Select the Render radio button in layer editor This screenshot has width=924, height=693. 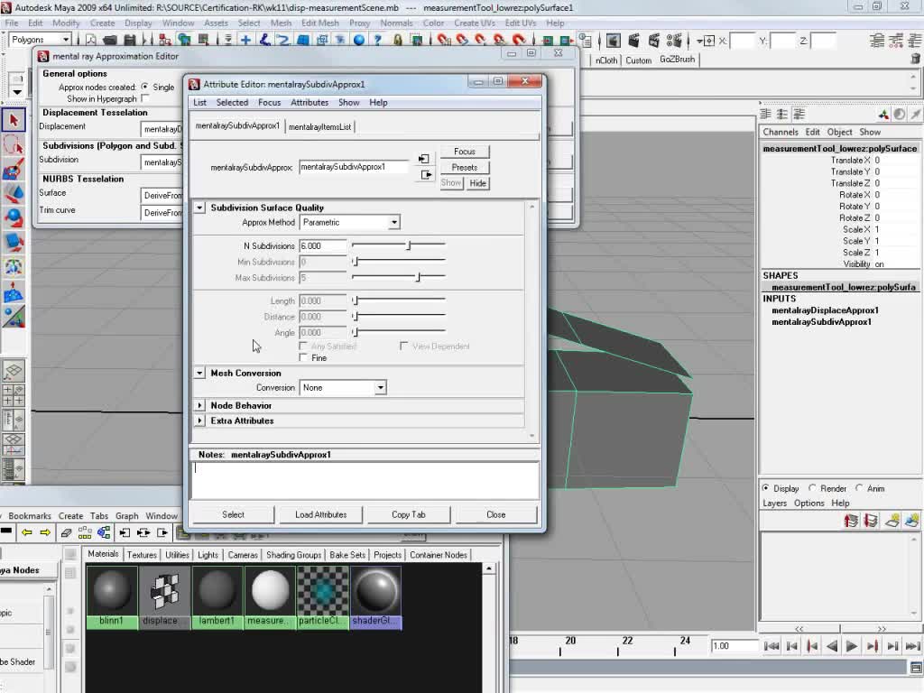point(813,488)
